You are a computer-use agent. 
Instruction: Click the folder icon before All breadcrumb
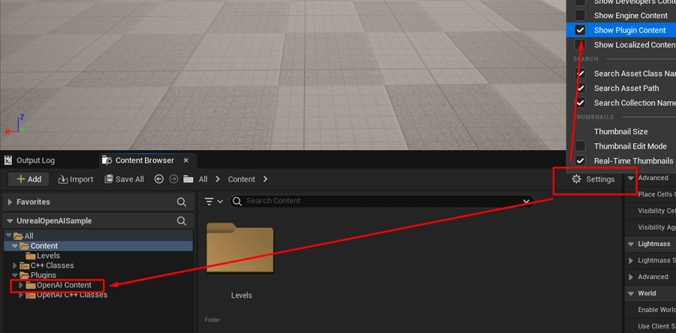[x=188, y=179]
